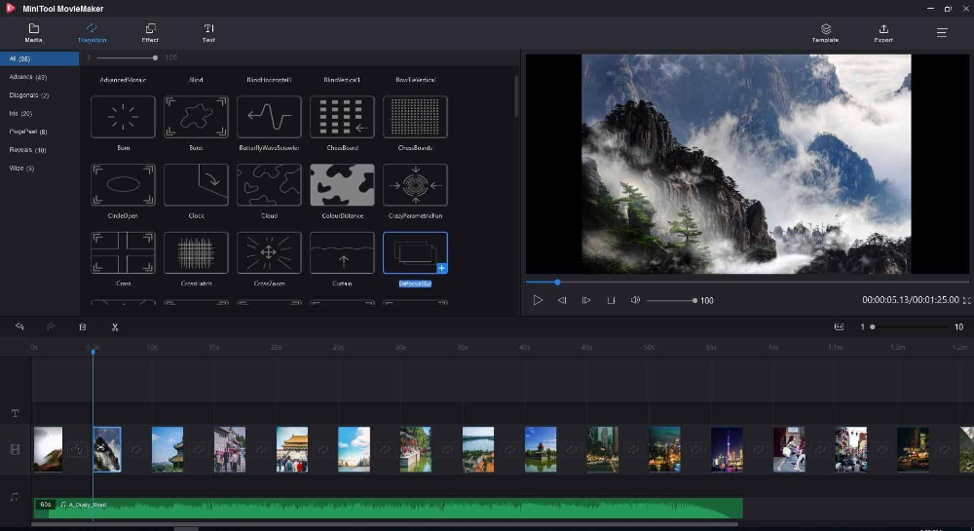Click the Export button
Image resolution: width=974 pixels, height=531 pixels.
pos(883,33)
